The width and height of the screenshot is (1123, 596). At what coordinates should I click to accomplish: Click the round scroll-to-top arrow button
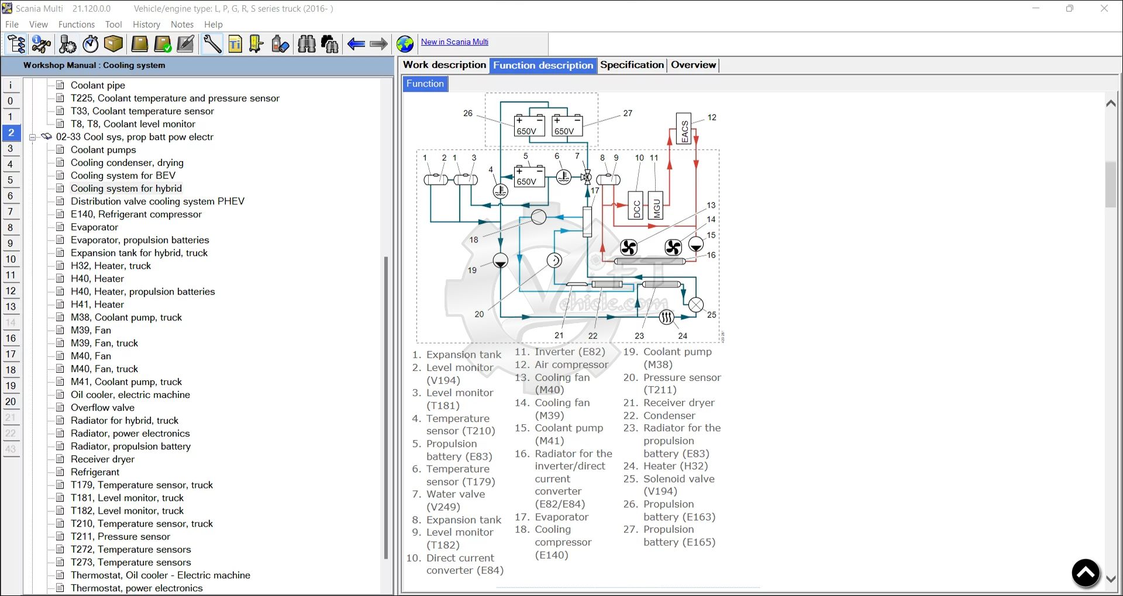click(1086, 573)
